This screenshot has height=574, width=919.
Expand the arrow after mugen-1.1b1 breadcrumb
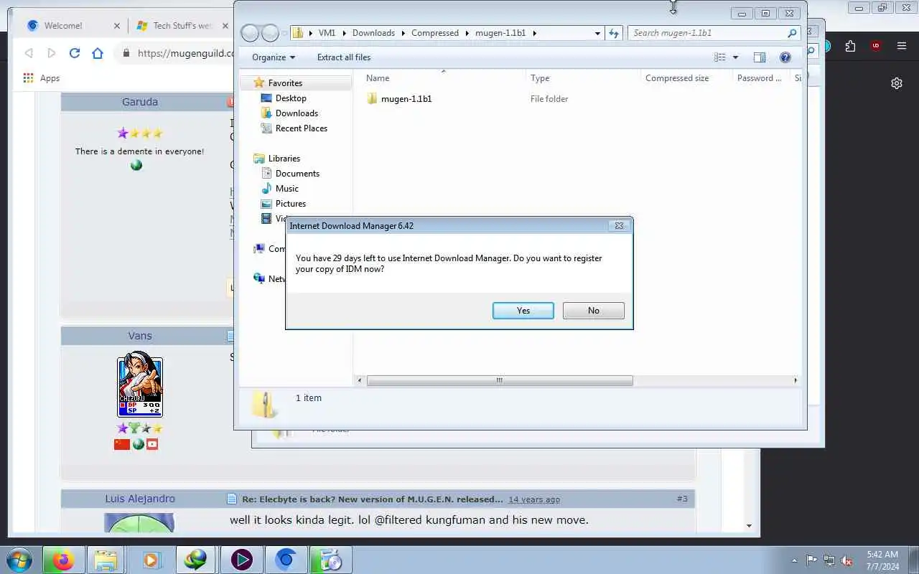coord(534,33)
